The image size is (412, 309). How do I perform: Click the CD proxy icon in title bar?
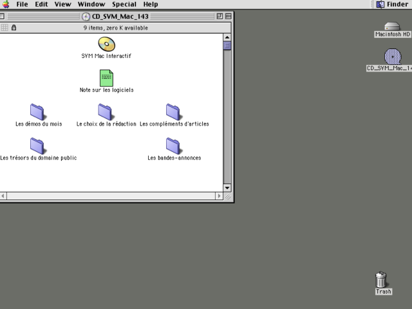(x=86, y=17)
